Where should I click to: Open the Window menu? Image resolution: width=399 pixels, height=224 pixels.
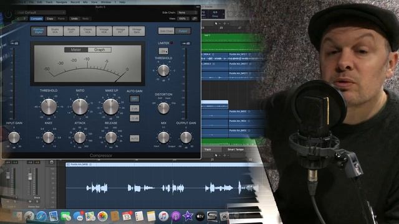coord(106,2)
